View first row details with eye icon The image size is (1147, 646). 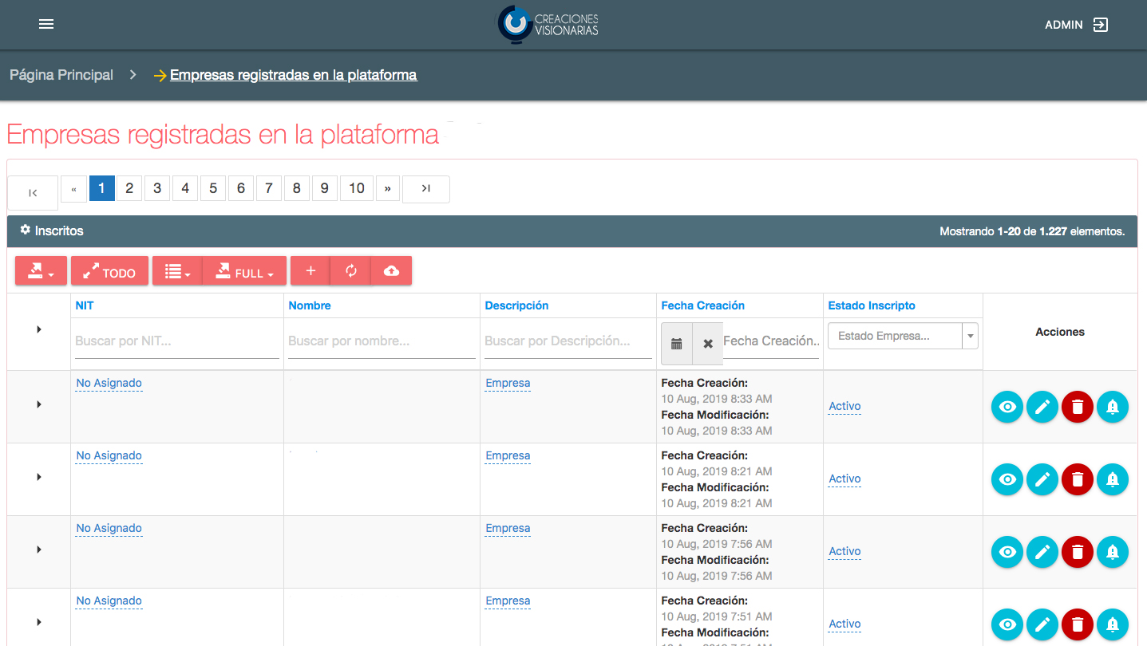click(x=1007, y=407)
